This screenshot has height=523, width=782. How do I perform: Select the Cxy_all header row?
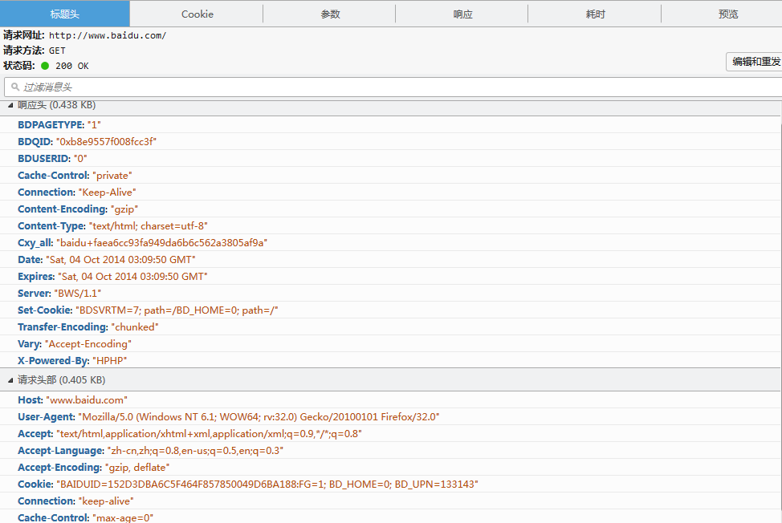tap(390, 242)
